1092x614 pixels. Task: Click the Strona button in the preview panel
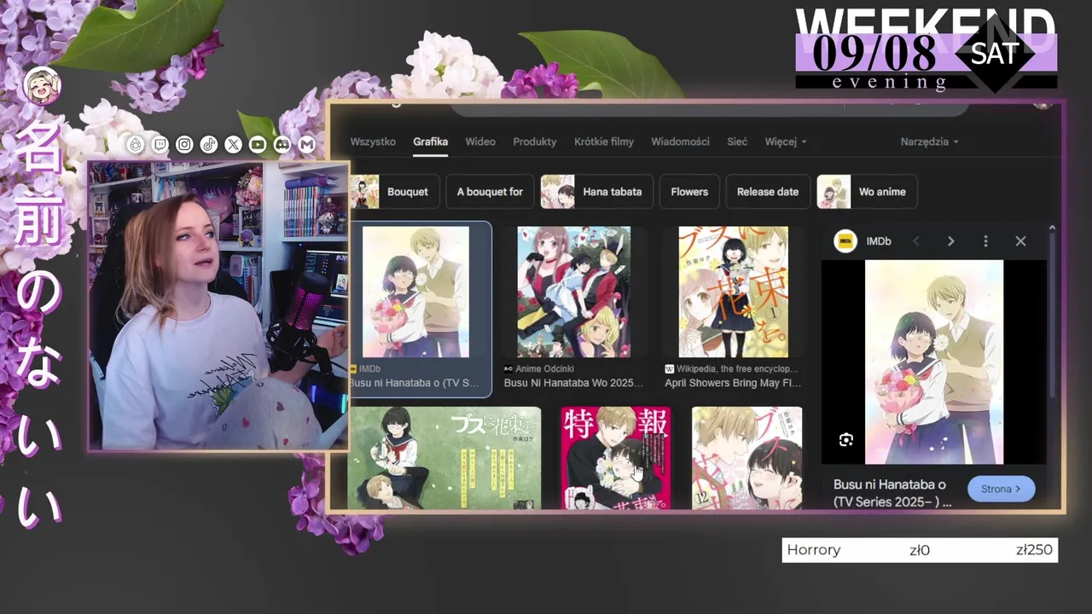pos(1001,489)
